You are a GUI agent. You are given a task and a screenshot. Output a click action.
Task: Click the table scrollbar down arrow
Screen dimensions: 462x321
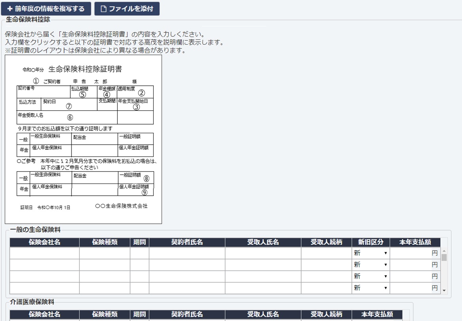click(x=444, y=291)
